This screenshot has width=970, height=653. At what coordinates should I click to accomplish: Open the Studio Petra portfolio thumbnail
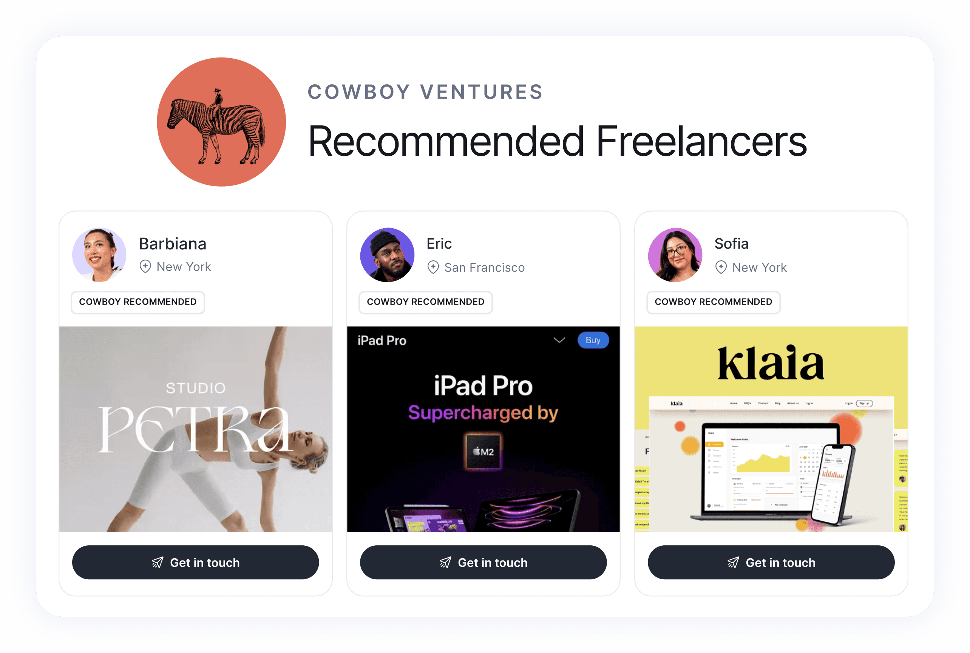(195, 429)
